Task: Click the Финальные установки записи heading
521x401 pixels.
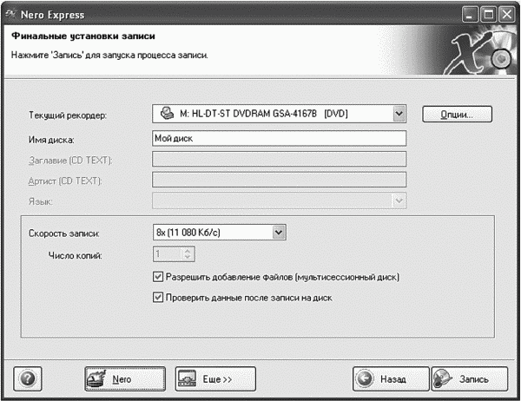Action: 83,36
